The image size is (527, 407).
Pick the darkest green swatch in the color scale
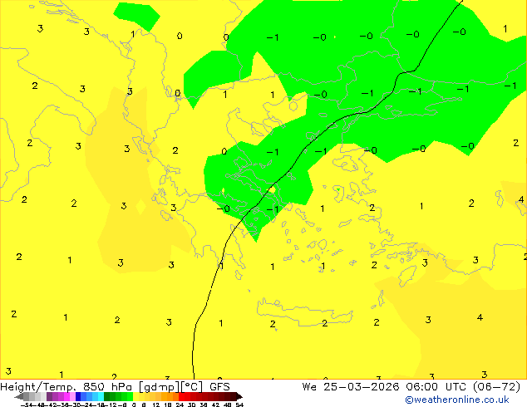point(107,396)
